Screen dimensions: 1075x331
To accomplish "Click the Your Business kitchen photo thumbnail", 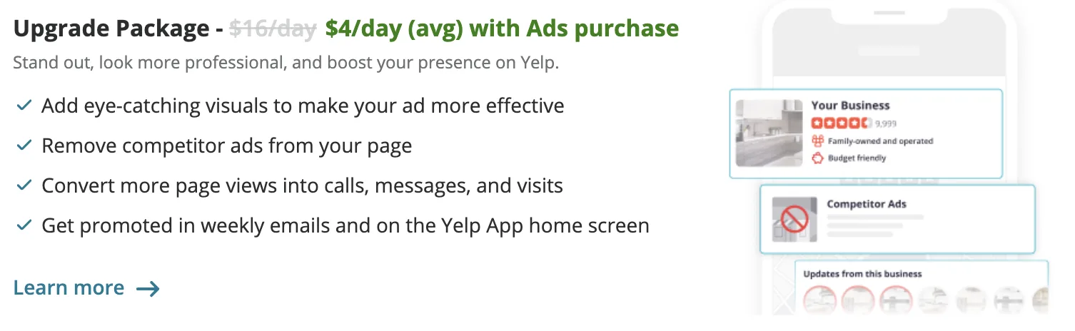I will tap(769, 133).
